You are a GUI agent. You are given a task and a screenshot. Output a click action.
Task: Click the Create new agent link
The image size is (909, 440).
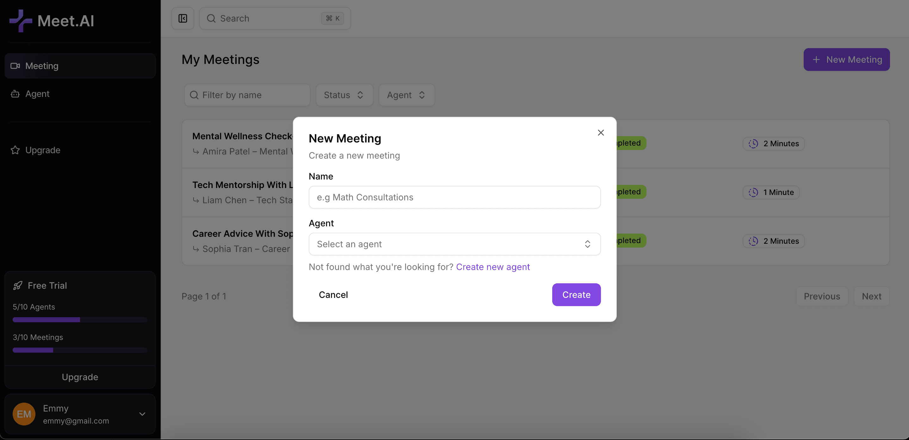(x=493, y=267)
